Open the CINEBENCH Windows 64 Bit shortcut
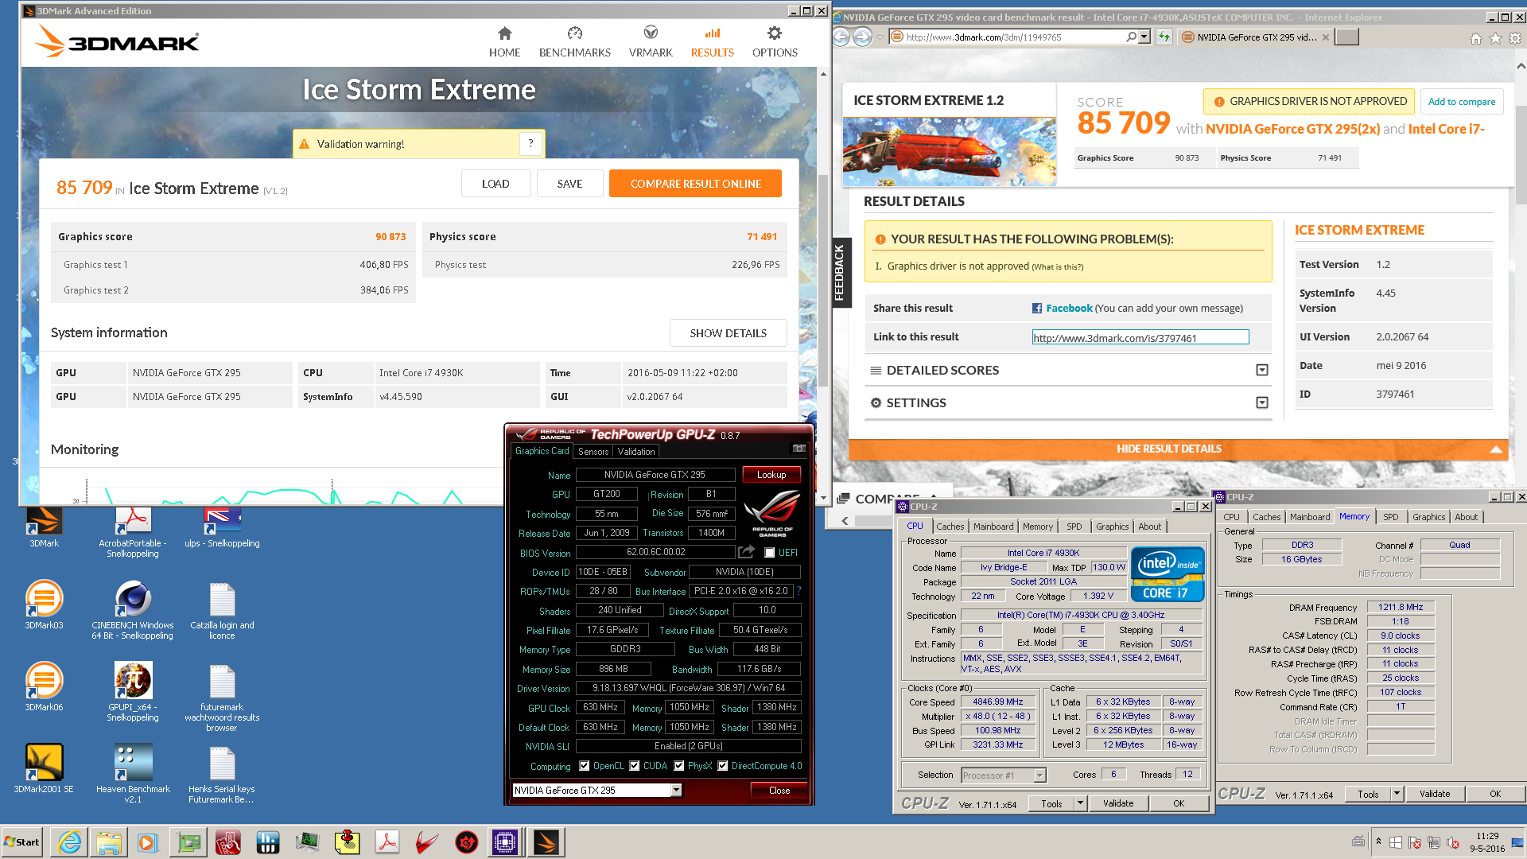 [133, 610]
